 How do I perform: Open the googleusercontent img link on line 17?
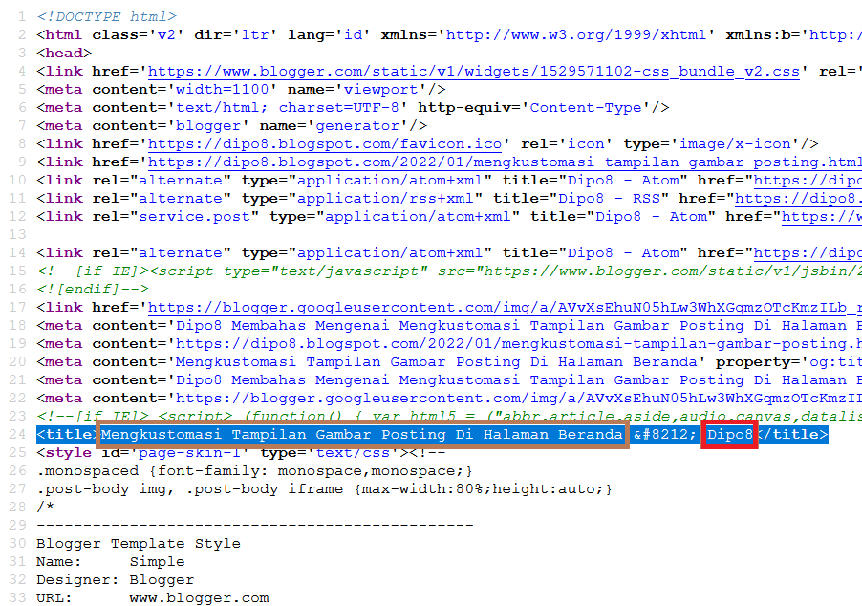(x=505, y=308)
